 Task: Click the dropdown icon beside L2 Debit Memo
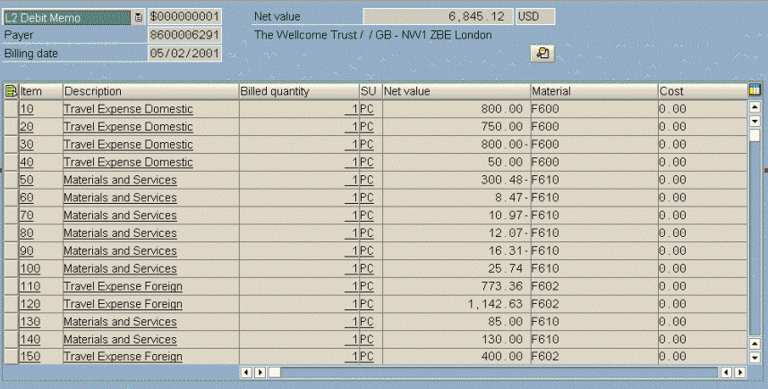tap(138, 17)
